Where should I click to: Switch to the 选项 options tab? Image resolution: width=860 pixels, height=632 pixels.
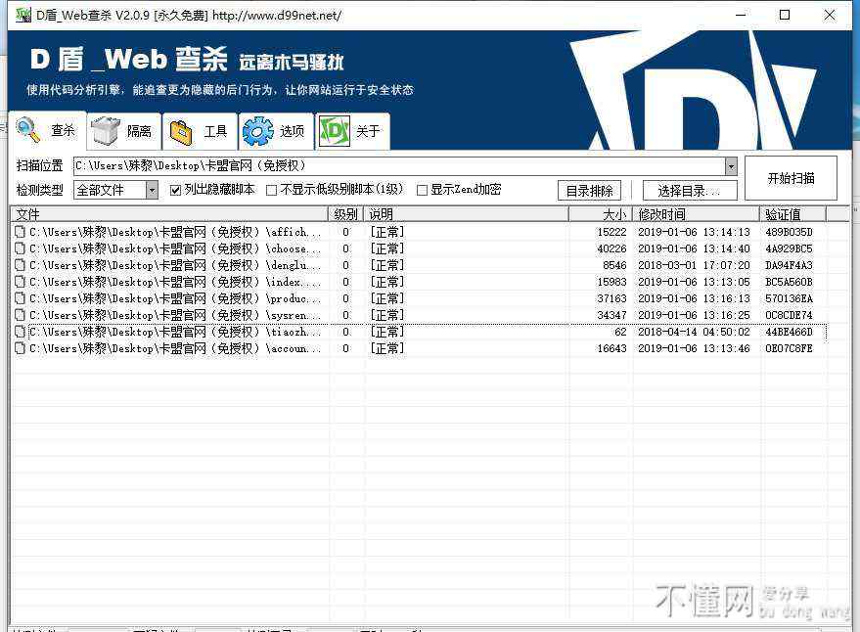pos(277,132)
